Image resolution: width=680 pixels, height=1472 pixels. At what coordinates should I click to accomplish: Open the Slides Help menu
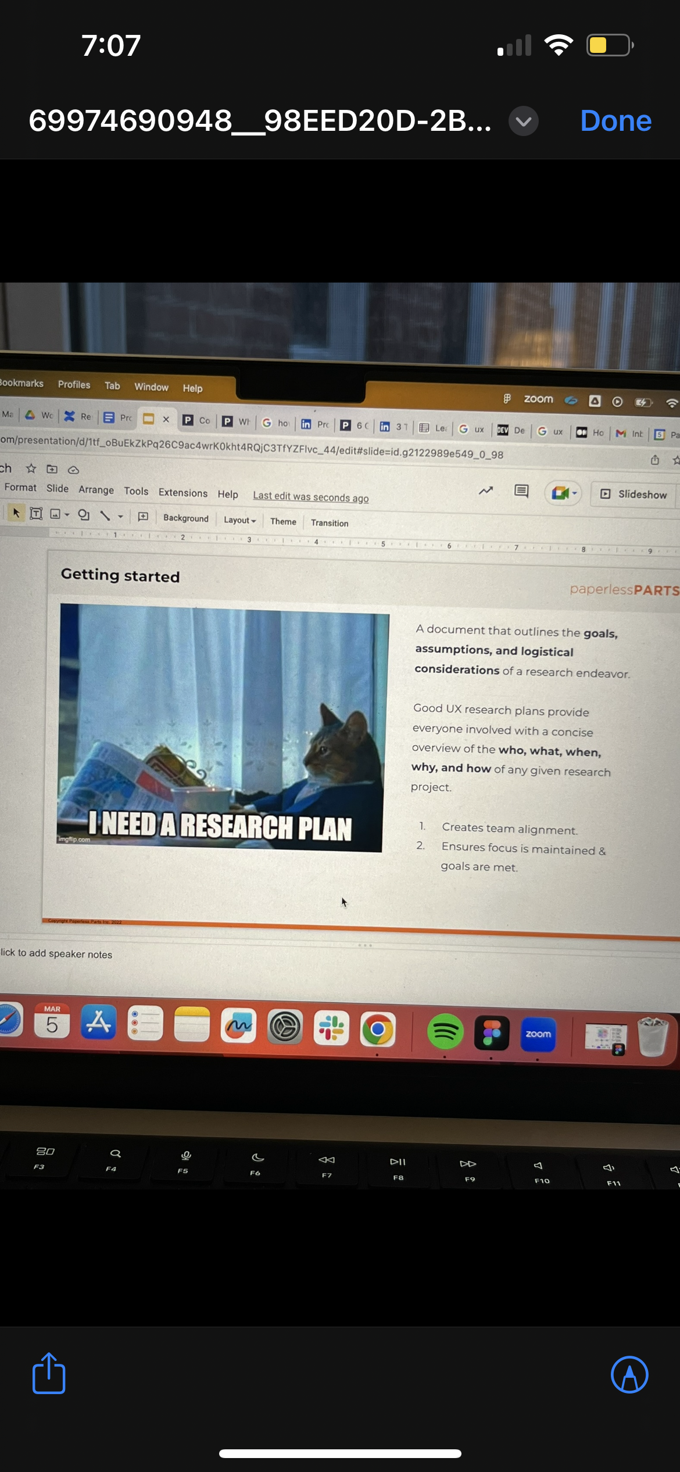click(x=228, y=494)
